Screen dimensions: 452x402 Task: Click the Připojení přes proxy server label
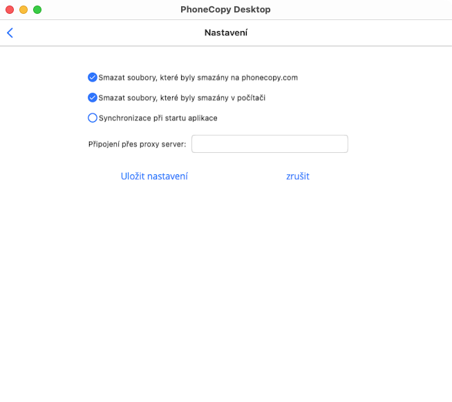click(x=137, y=144)
